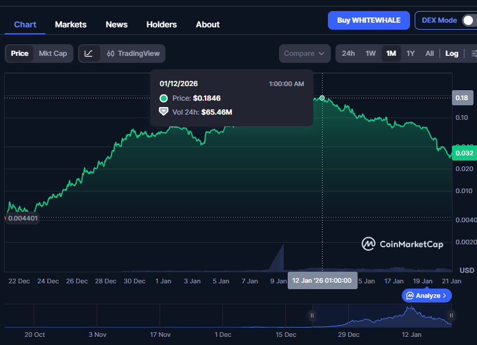Click the $0.1846 price in the tooltip
The image size is (477, 345).
point(207,98)
